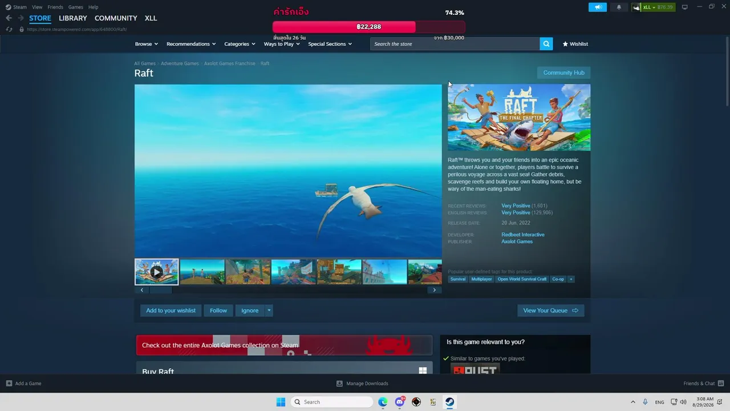Click the Steam URL address bar
The image size is (730, 411).
point(77,29)
